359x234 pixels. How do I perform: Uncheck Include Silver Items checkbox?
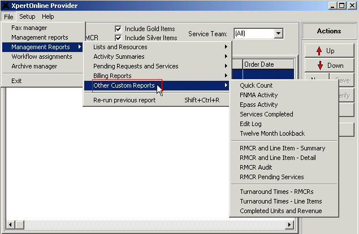coord(118,38)
